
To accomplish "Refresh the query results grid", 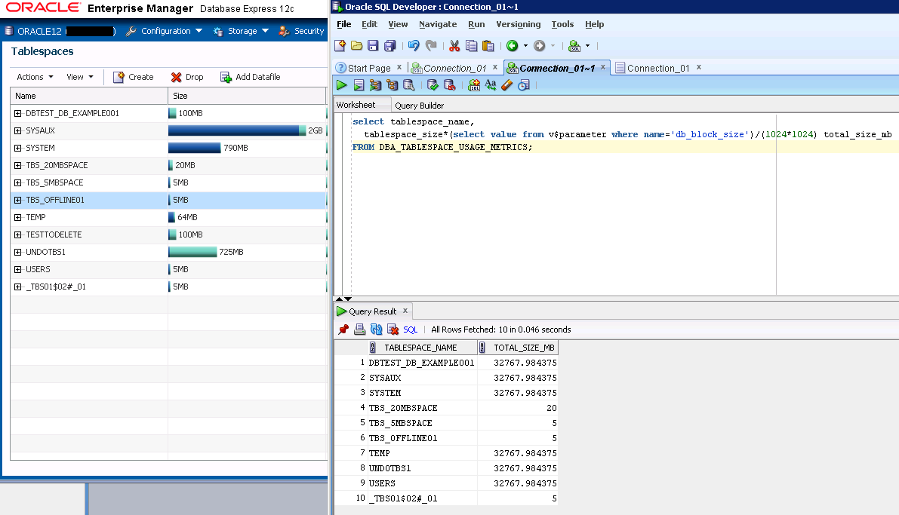I will point(376,330).
